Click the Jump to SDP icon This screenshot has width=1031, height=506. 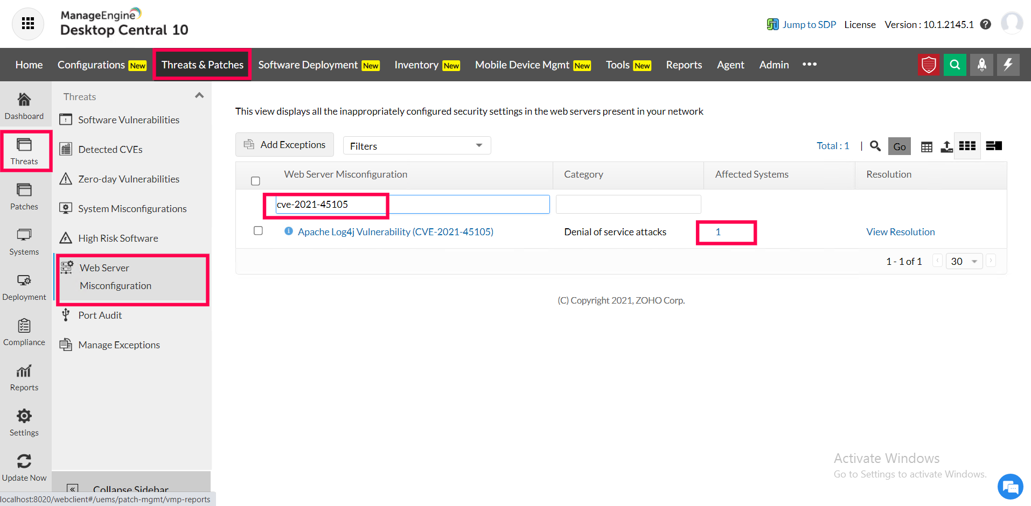(773, 24)
